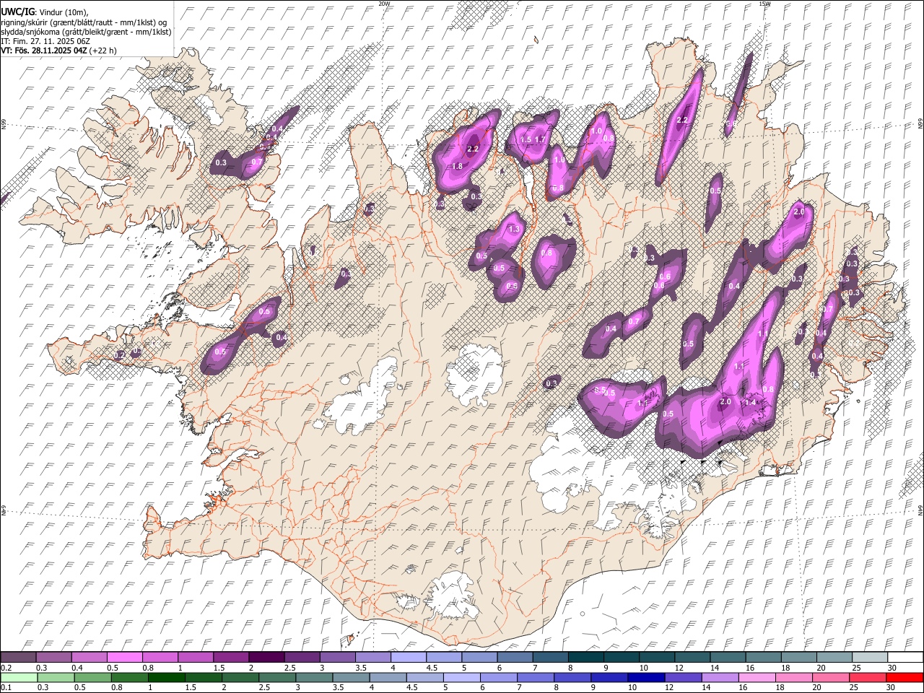Pick the 2 darkest purple snow legend swatch

click(x=266, y=658)
